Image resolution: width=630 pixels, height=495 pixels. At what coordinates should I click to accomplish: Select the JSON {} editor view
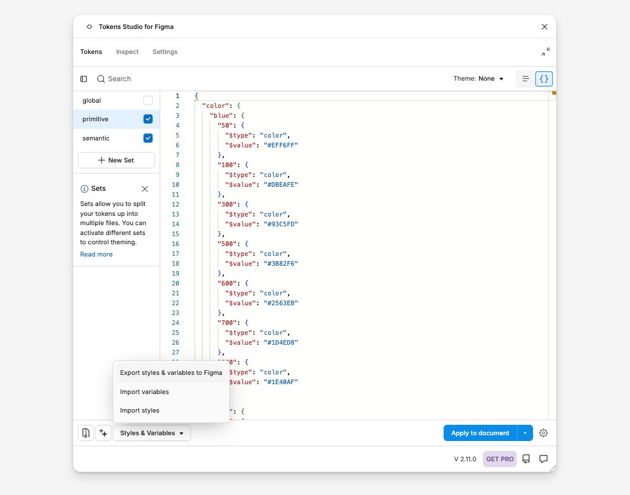[543, 78]
